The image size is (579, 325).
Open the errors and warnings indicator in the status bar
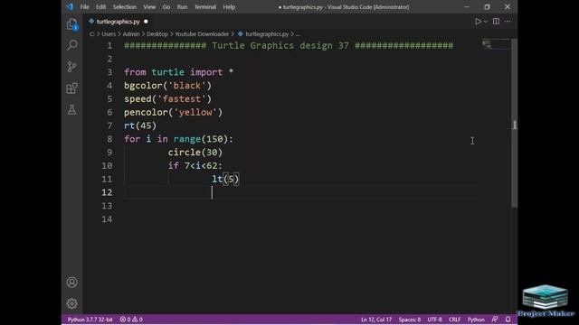pos(131,320)
